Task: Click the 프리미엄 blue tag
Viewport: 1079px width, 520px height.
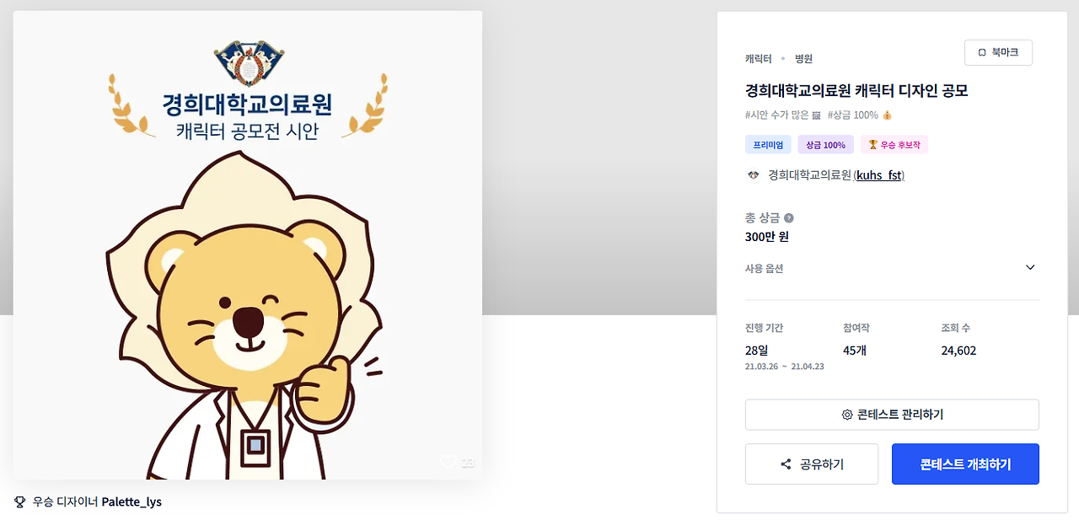Action: click(x=768, y=145)
